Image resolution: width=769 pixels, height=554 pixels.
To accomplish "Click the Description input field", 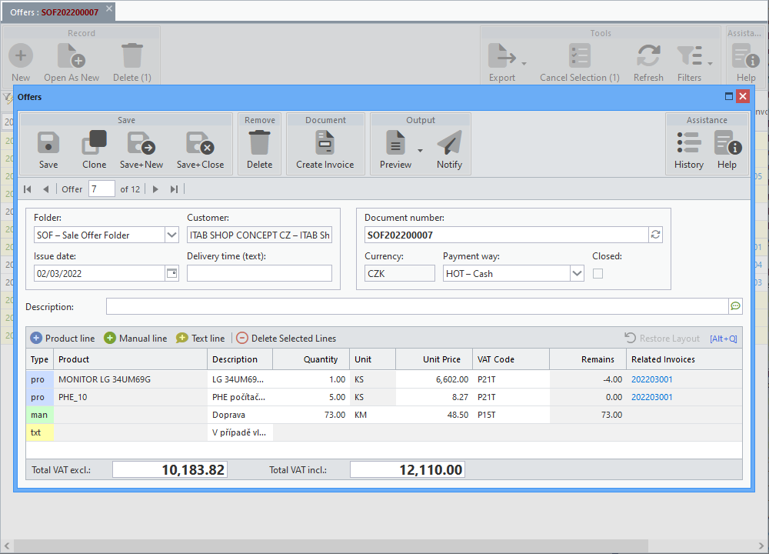I will 418,306.
